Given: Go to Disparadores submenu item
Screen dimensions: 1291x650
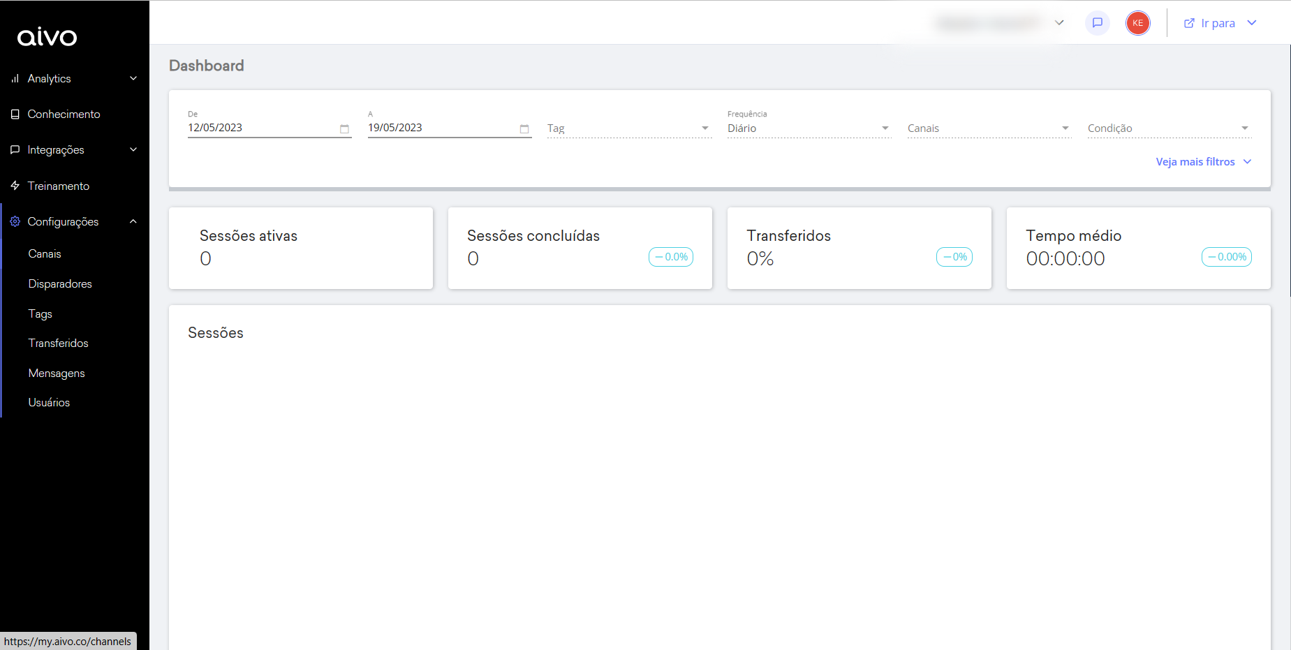Looking at the screenshot, I should [60, 284].
